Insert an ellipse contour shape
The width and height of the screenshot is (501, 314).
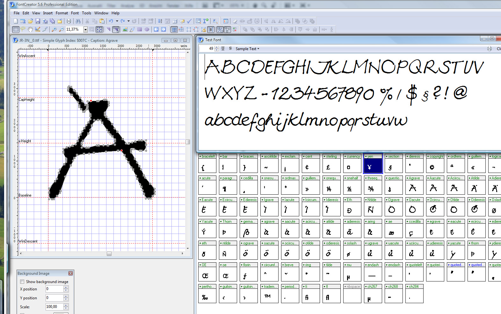coord(147,29)
